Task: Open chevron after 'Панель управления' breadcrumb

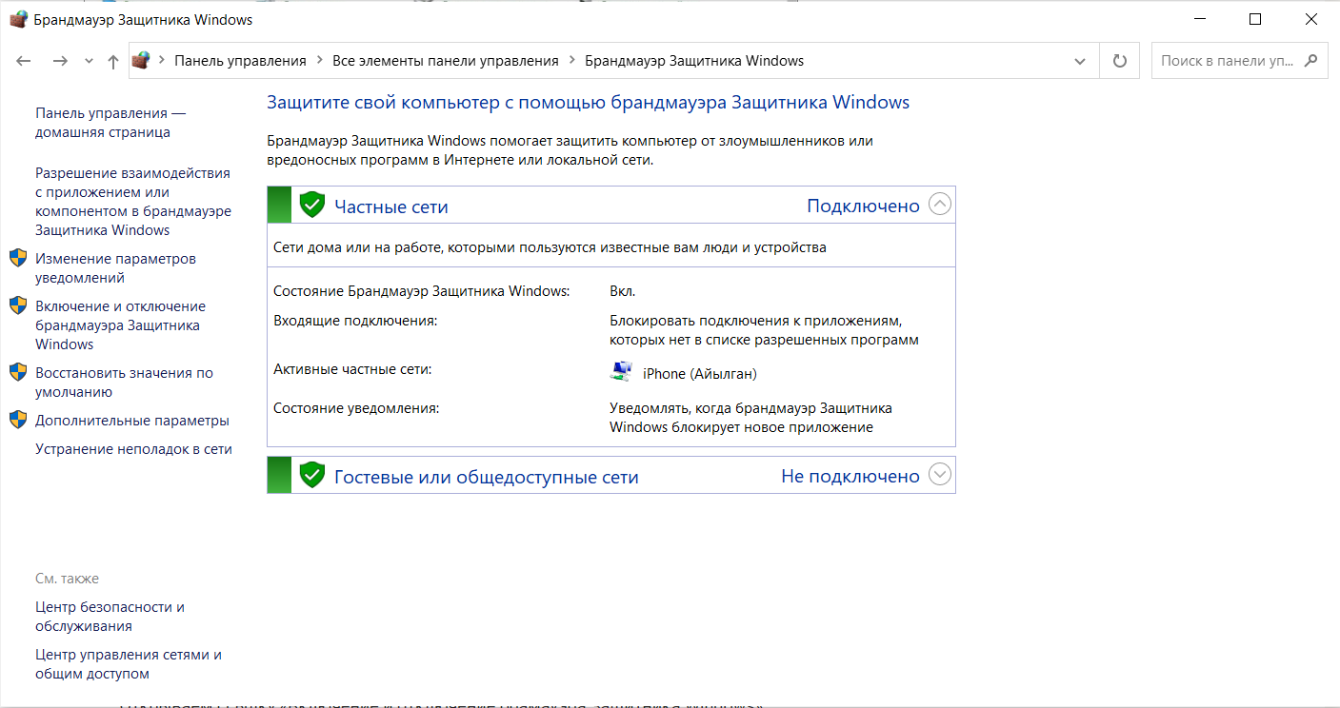Action: pos(319,61)
